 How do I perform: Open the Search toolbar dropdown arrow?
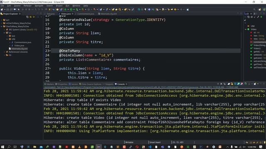122,10
